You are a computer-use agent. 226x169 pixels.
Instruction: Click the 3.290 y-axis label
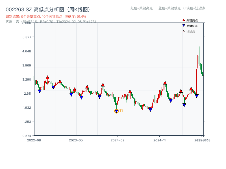pos(27,79)
